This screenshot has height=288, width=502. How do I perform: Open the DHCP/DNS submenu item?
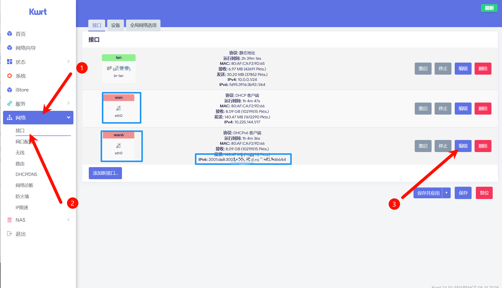point(26,174)
